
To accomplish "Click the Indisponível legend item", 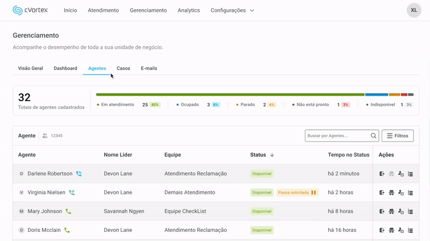I will pyautogui.click(x=389, y=105).
